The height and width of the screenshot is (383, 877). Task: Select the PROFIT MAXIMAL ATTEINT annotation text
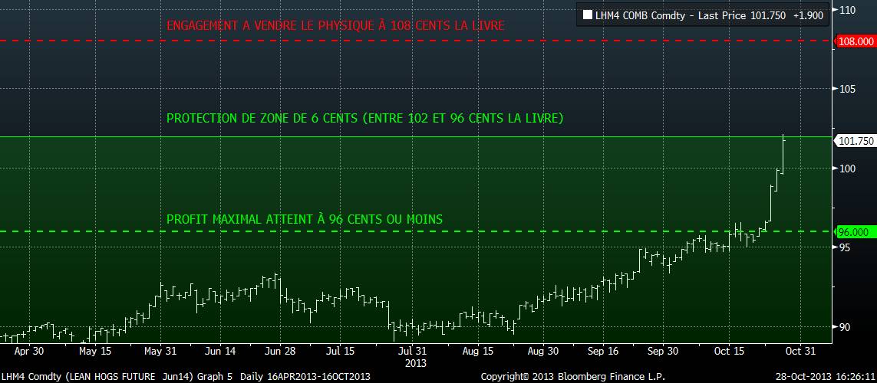[304, 219]
